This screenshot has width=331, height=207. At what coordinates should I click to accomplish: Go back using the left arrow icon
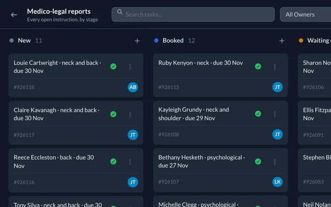click(x=14, y=15)
